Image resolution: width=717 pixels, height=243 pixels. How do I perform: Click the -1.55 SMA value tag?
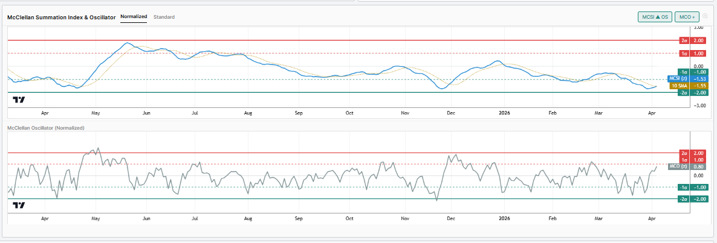699,85
